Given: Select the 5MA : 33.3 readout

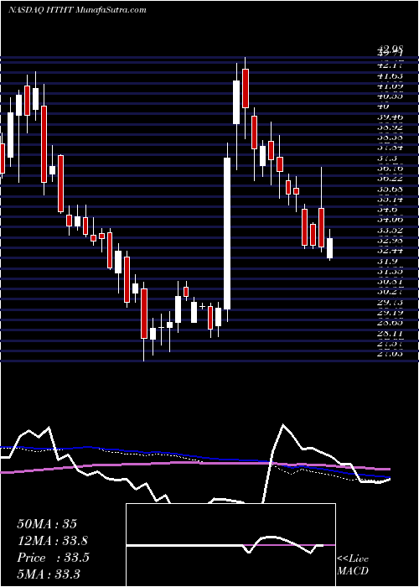Looking at the screenshot, I should [49, 574].
